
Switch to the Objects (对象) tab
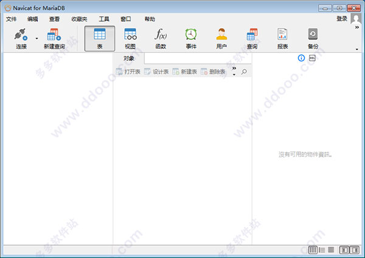pos(129,58)
